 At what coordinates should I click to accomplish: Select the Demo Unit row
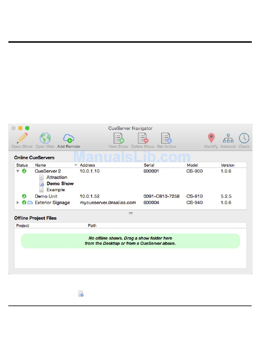131,196
